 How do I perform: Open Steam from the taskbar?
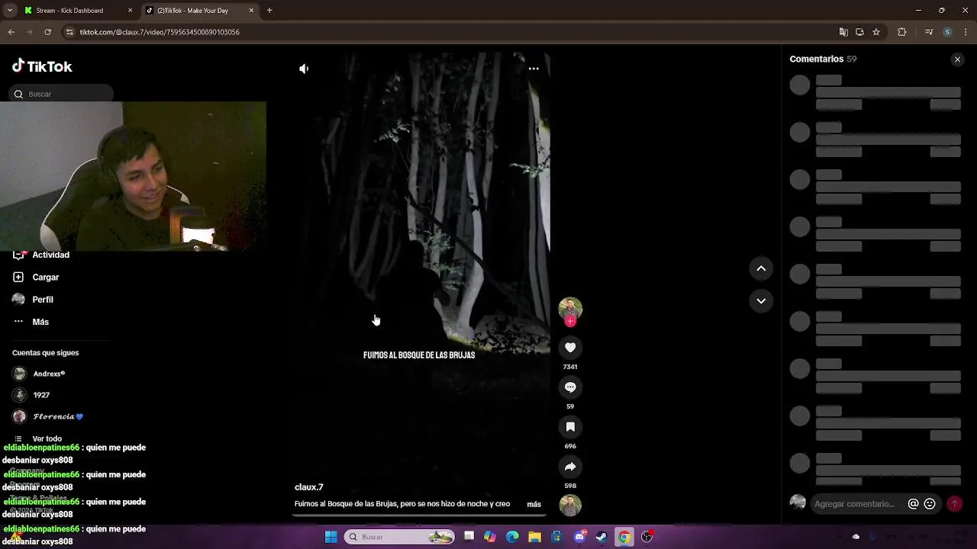pyautogui.click(x=601, y=537)
